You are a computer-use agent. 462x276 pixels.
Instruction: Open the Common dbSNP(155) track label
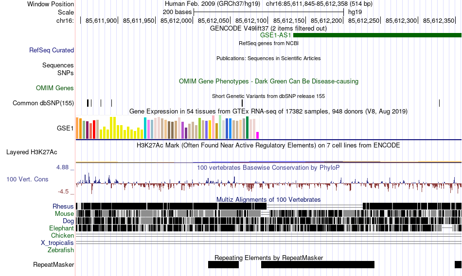[43, 103]
